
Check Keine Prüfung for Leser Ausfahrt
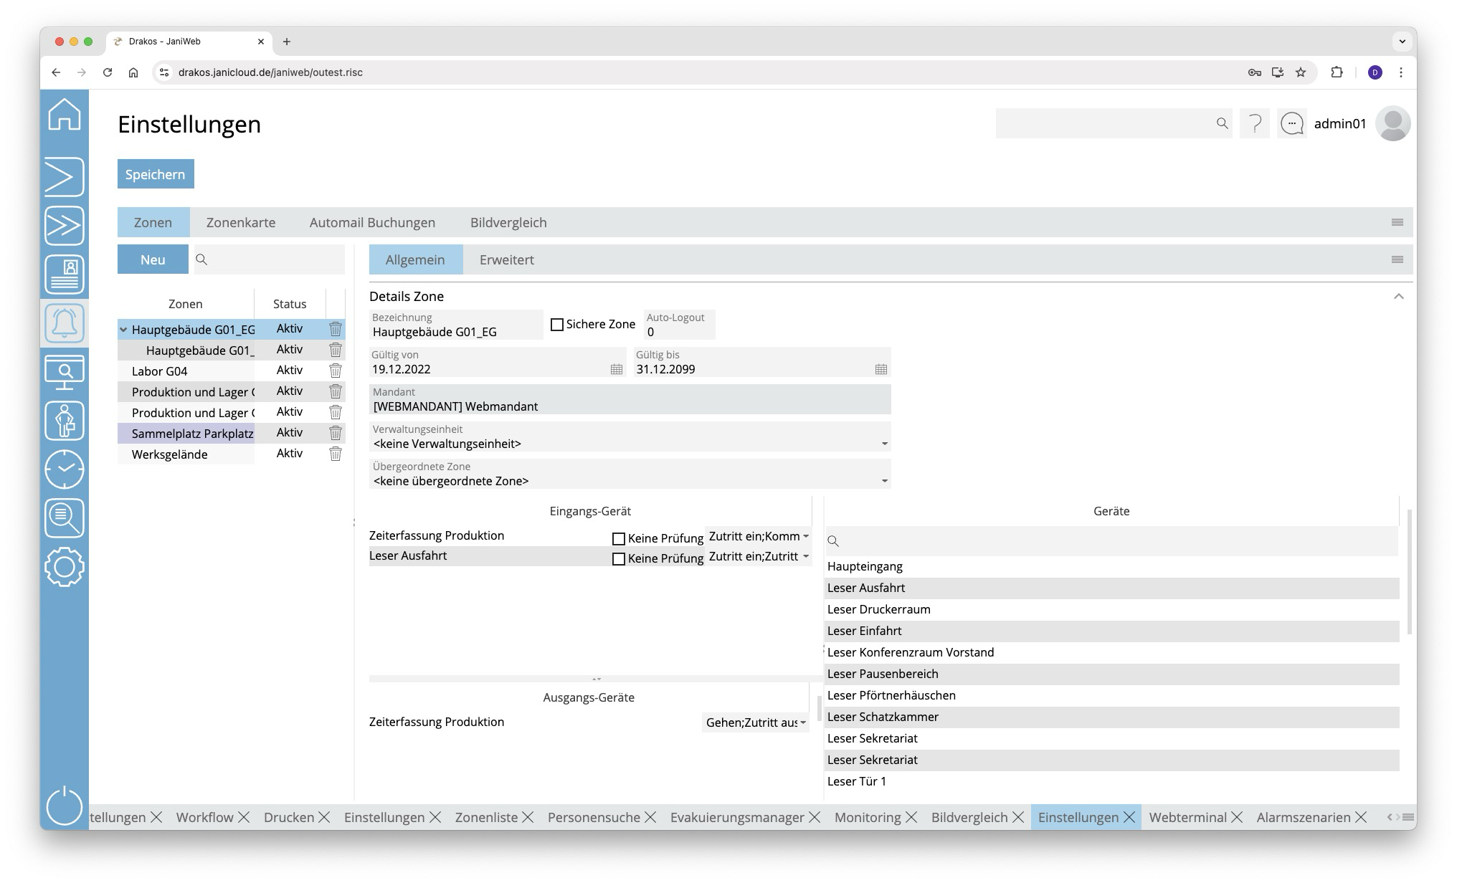click(x=619, y=558)
